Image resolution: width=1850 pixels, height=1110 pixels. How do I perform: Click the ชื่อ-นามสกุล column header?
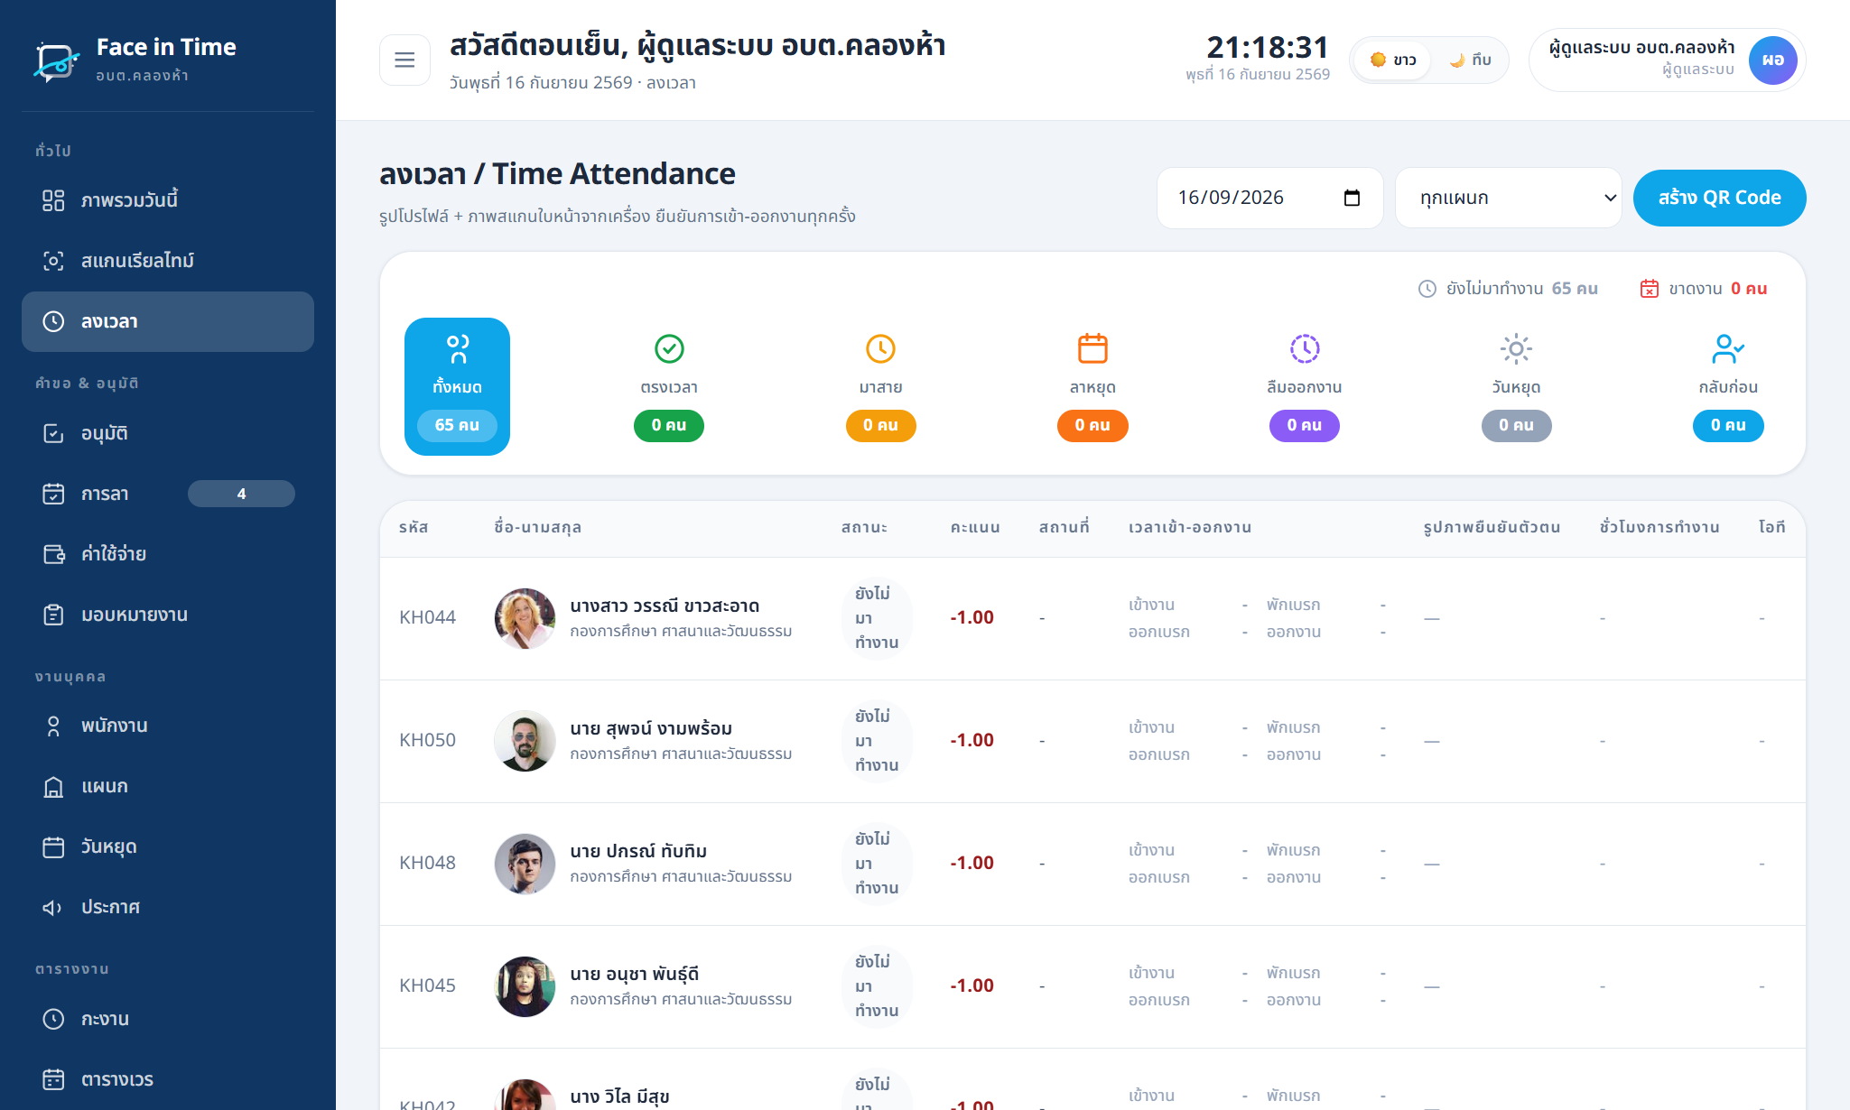(537, 527)
